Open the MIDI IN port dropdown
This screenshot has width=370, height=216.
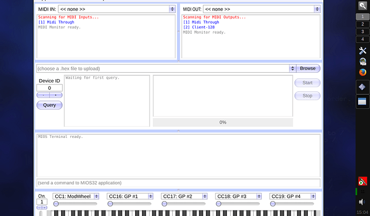pos(117,9)
